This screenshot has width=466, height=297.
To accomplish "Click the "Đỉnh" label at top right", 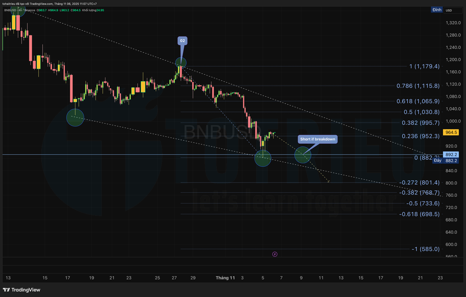I will 437,10.
